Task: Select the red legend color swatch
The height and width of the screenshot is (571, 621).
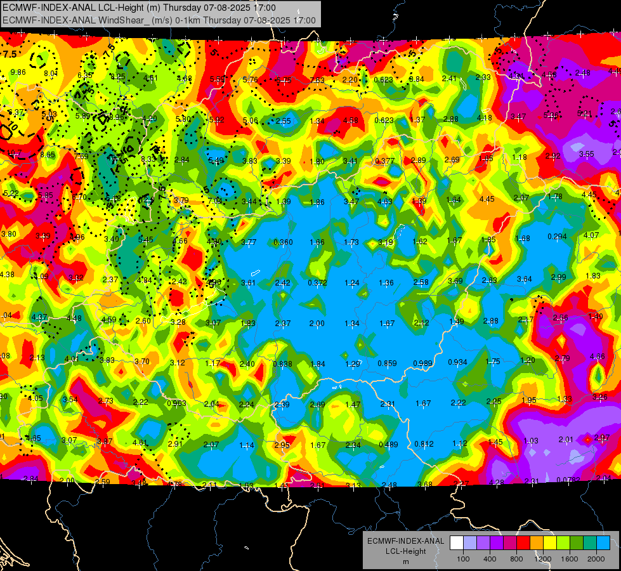Action: pyautogui.click(x=523, y=543)
